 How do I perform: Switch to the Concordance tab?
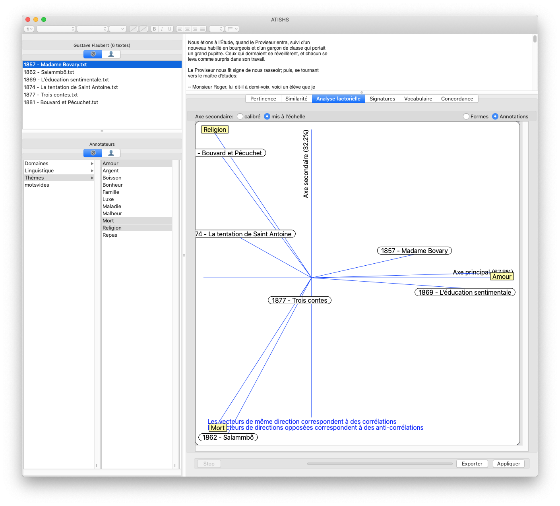point(457,99)
